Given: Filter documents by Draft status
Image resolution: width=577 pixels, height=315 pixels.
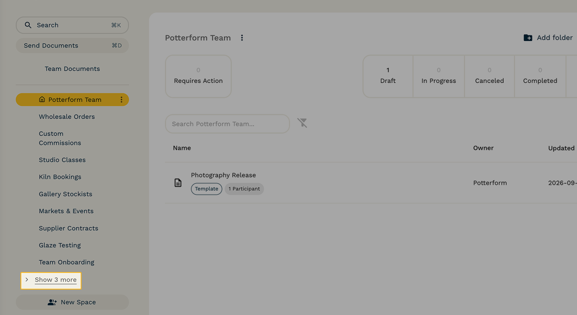Looking at the screenshot, I should coord(388,76).
